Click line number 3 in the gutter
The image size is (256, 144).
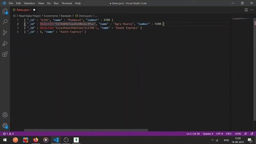click(18, 28)
